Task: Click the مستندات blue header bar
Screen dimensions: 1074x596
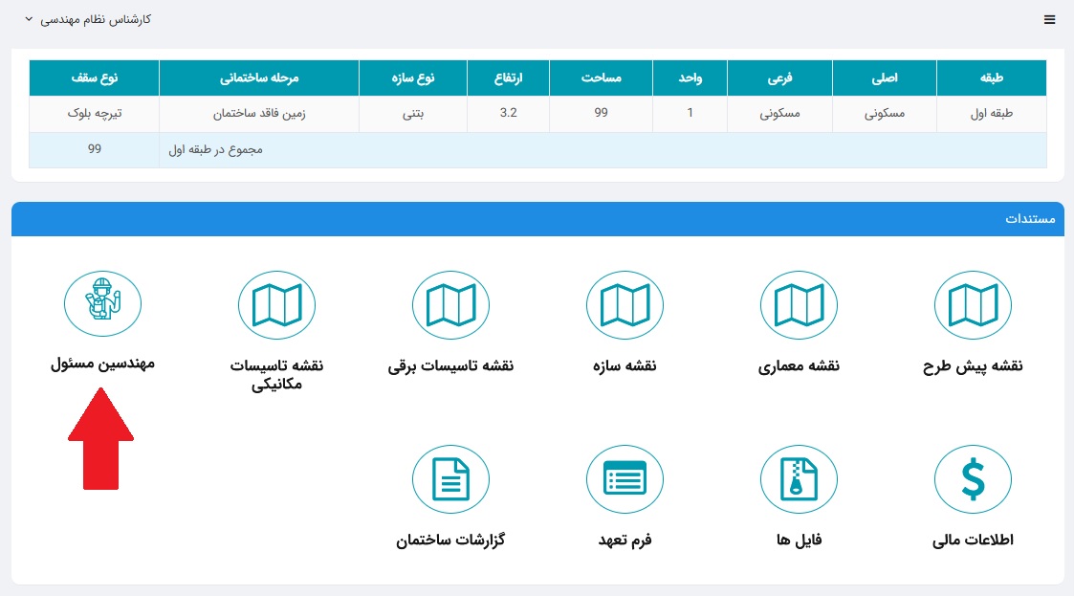Action: (x=537, y=218)
